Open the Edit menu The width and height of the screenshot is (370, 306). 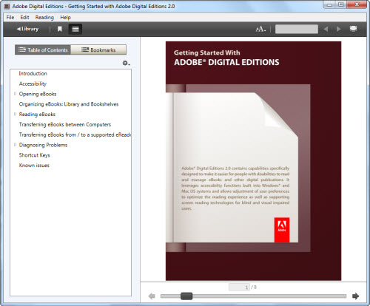pyautogui.click(x=24, y=17)
